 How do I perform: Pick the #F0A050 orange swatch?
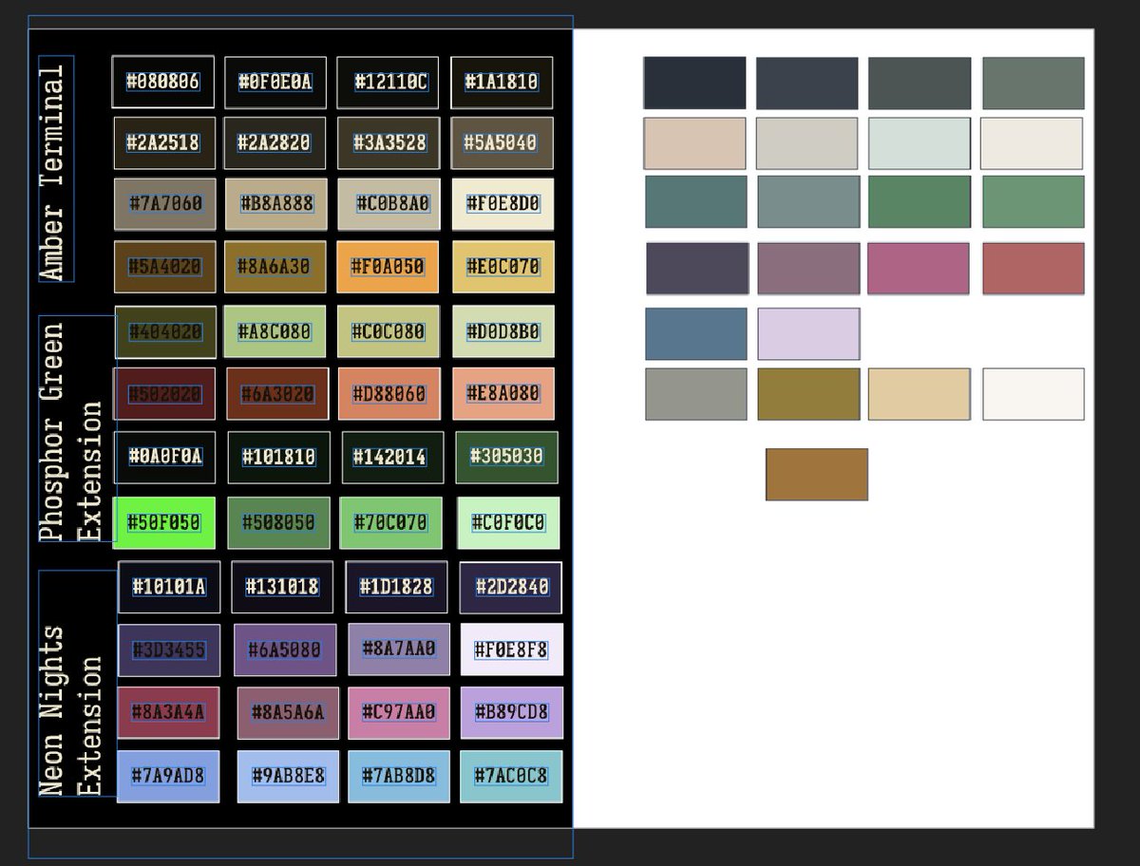[388, 267]
